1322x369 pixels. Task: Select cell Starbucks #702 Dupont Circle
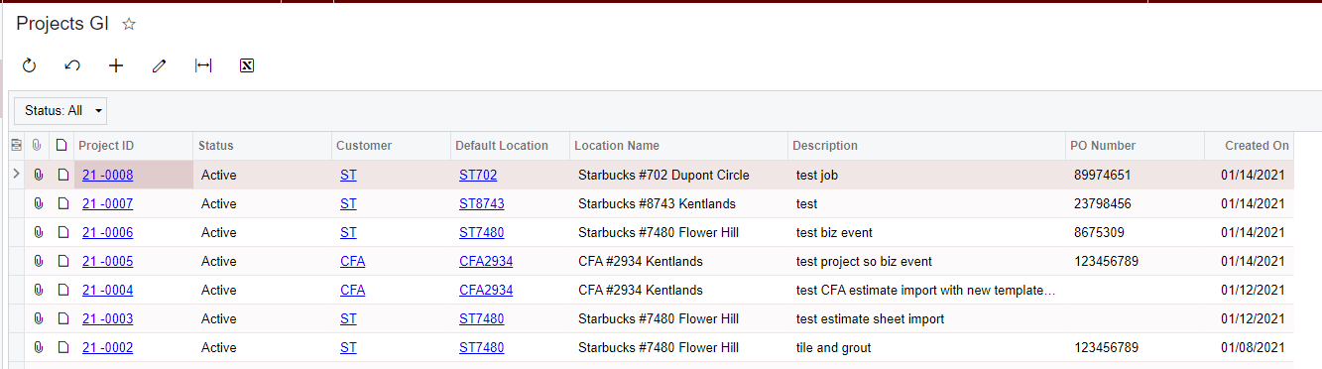[x=663, y=176]
